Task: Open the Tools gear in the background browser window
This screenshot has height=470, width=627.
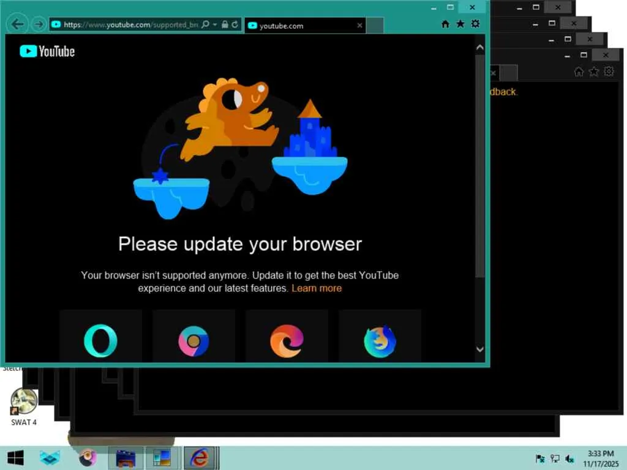Action: (x=609, y=72)
